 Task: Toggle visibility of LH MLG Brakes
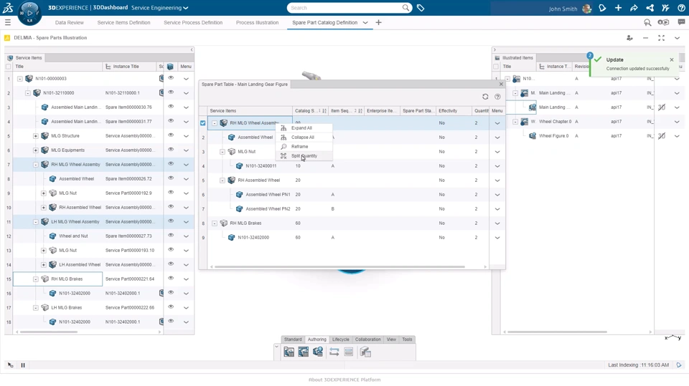click(x=171, y=307)
